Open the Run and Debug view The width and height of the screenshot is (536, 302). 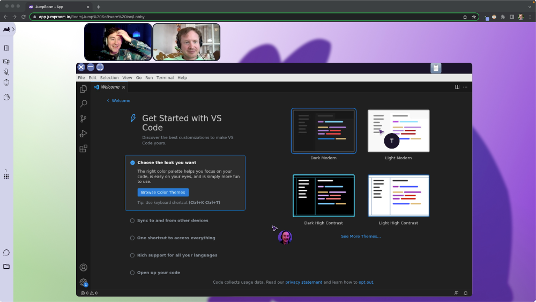[84, 134]
